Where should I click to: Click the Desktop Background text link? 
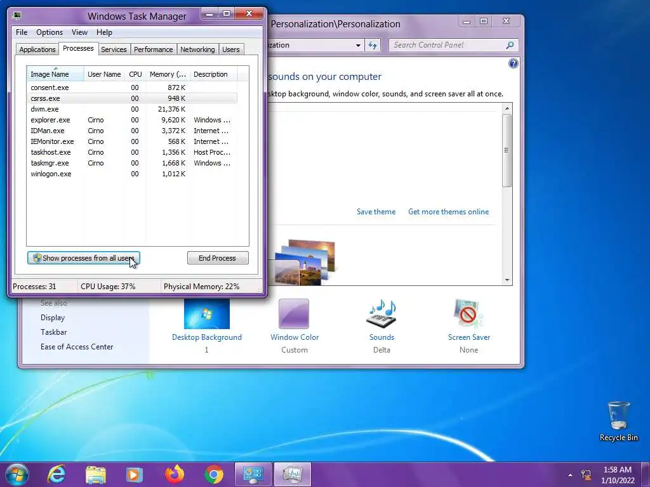coord(207,337)
